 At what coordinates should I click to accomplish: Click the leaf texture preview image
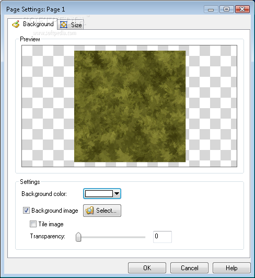coord(130,107)
